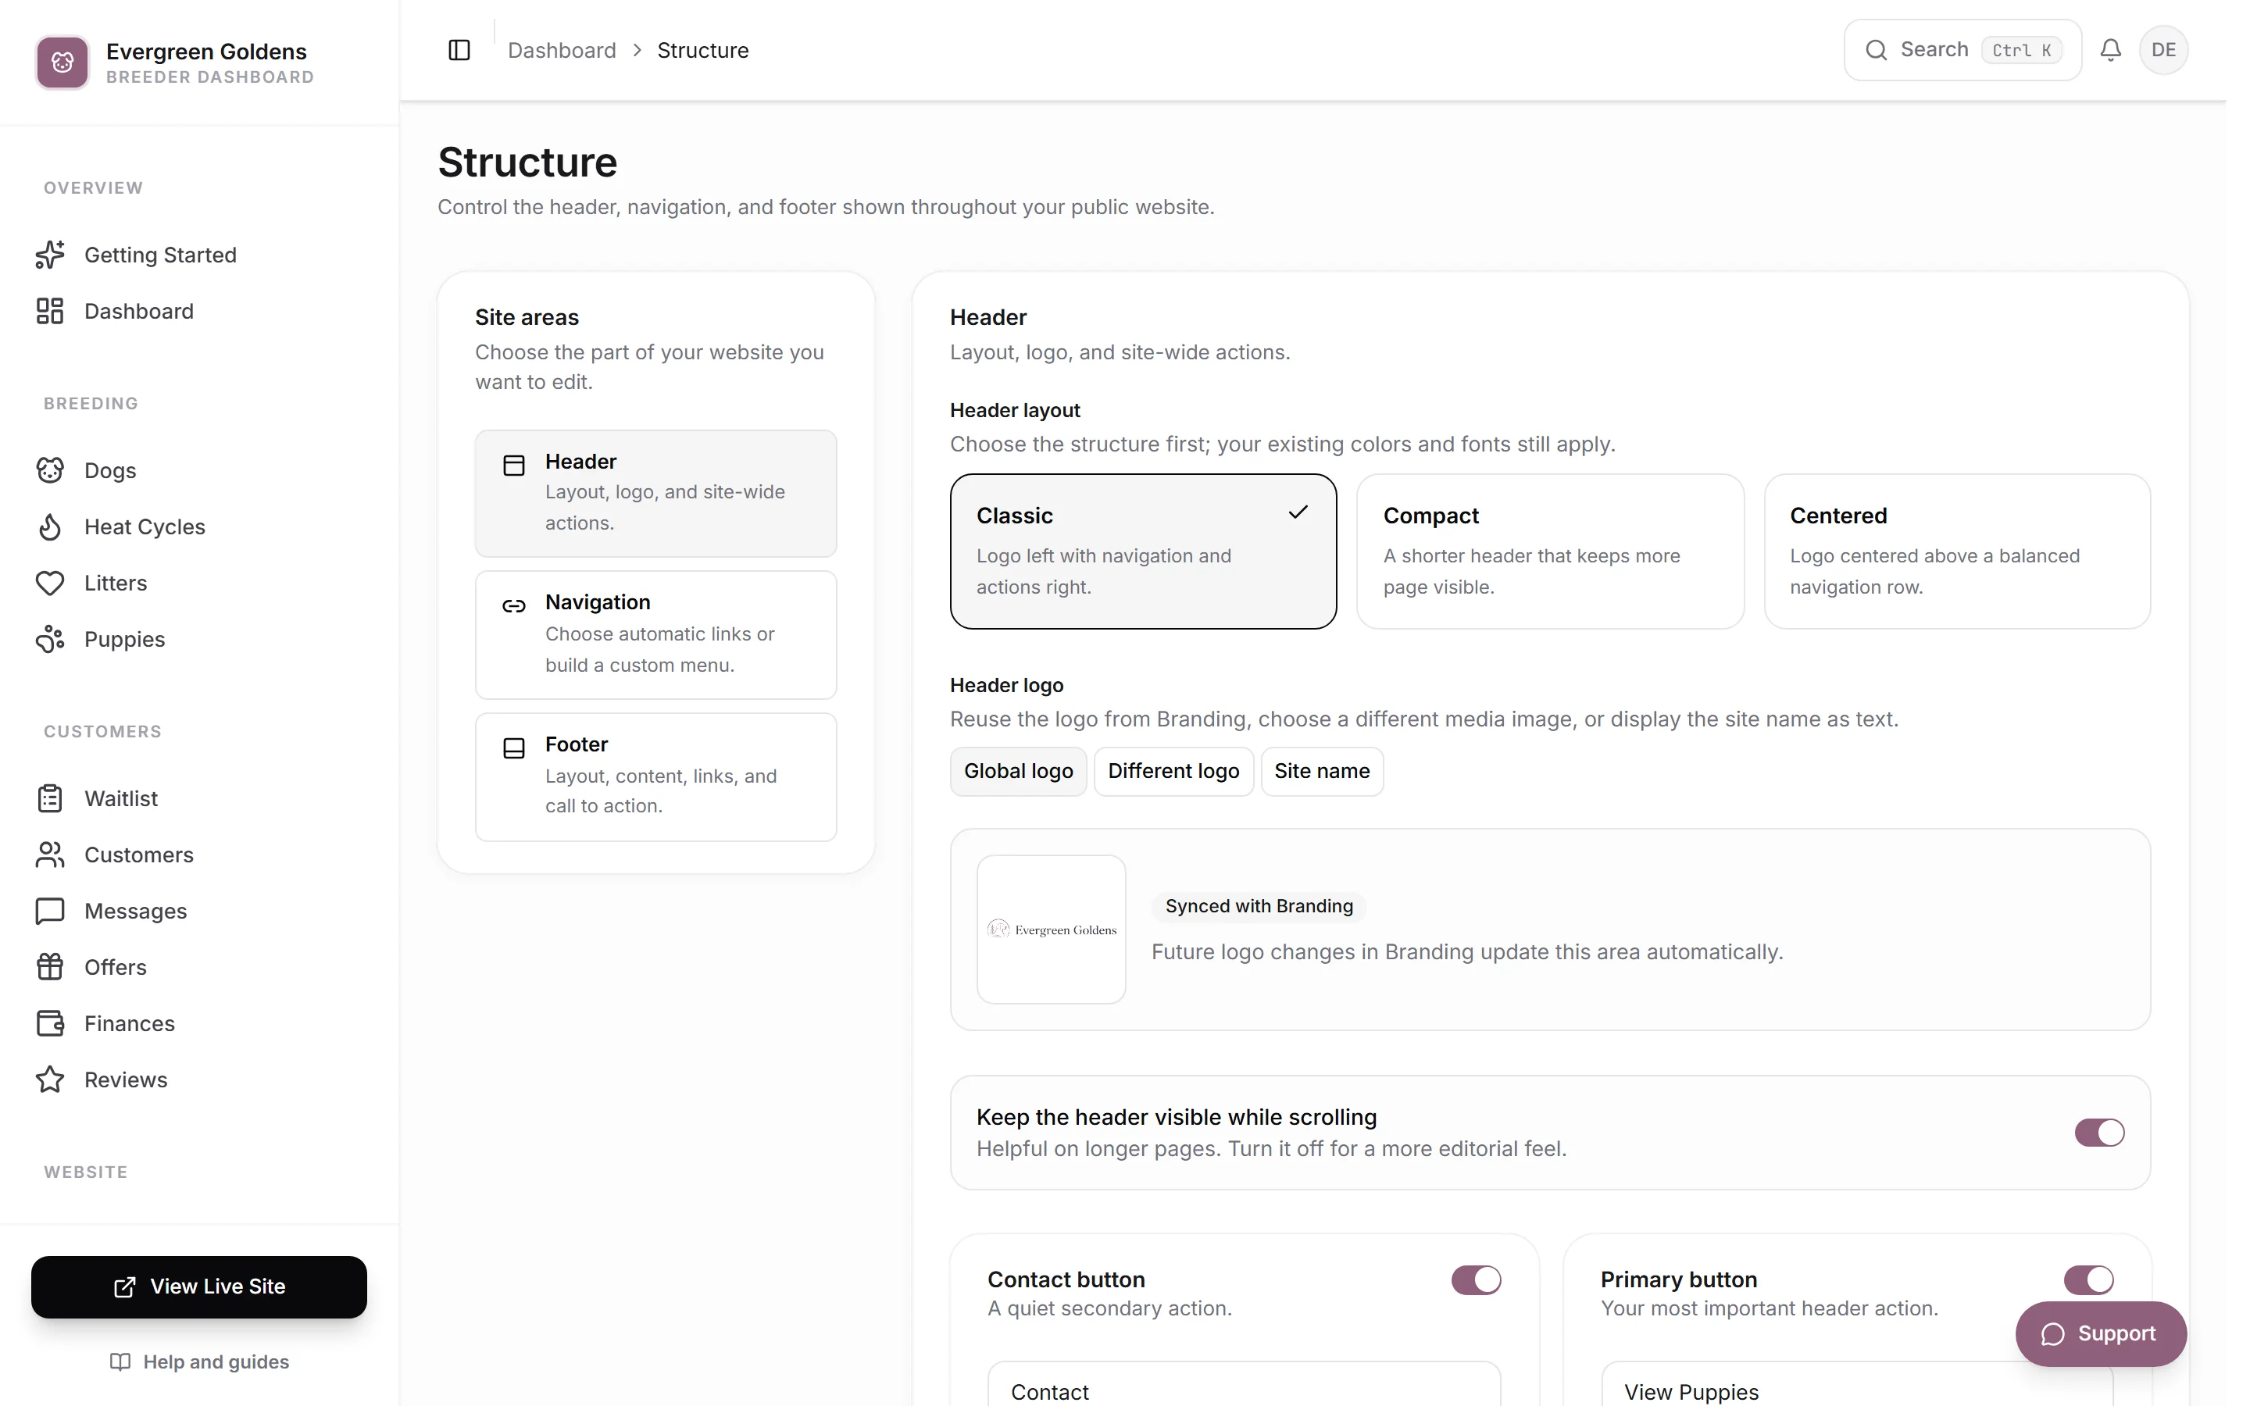Click the Messages chat bubble icon
This screenshot has height=1406, width=2250.
[x=50, y=912]
